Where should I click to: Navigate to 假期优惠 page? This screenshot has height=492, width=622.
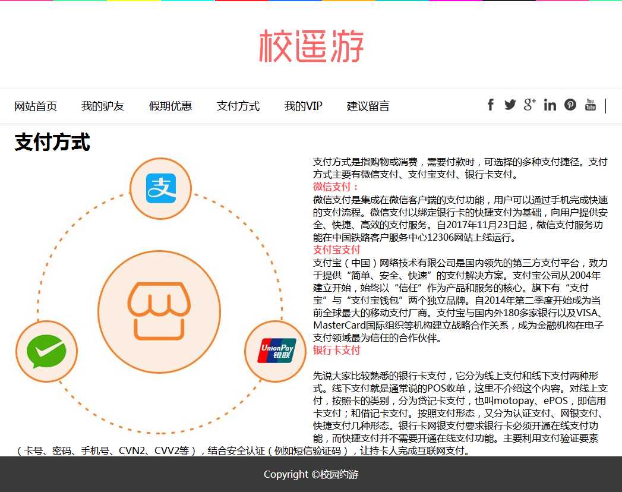tap(171, 106)
